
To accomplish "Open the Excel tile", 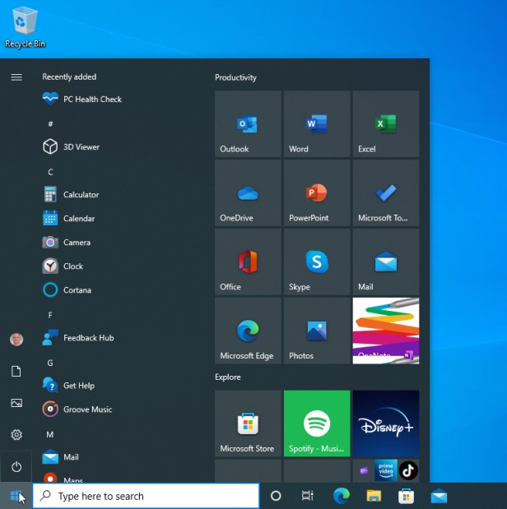I will pyautogui.click(x=385, y=124).
